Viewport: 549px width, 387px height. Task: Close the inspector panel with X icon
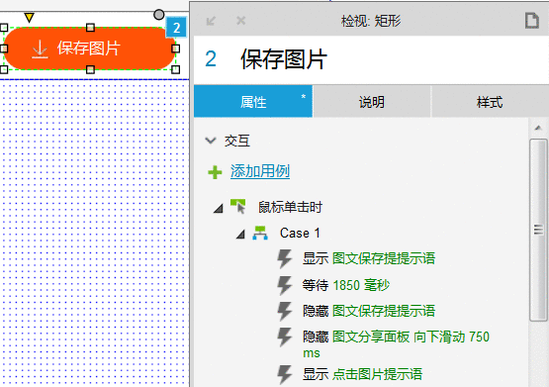click(x=241, y=21)
